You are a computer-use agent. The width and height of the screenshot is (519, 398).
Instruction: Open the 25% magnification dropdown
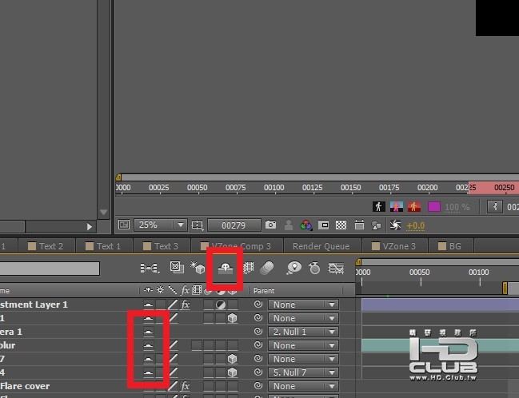[x=161, y=225]
